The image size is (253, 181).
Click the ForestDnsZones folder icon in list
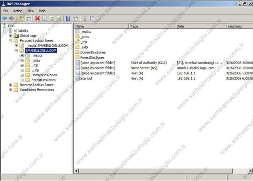pos(77,57)
